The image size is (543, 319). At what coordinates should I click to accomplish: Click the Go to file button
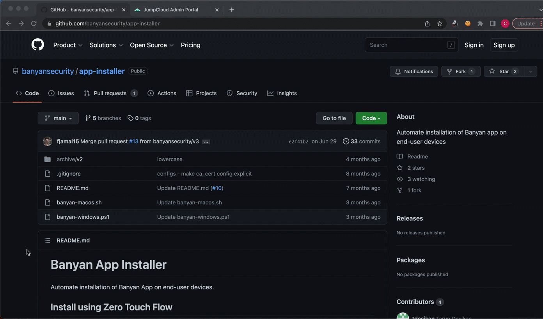[334, 118]
